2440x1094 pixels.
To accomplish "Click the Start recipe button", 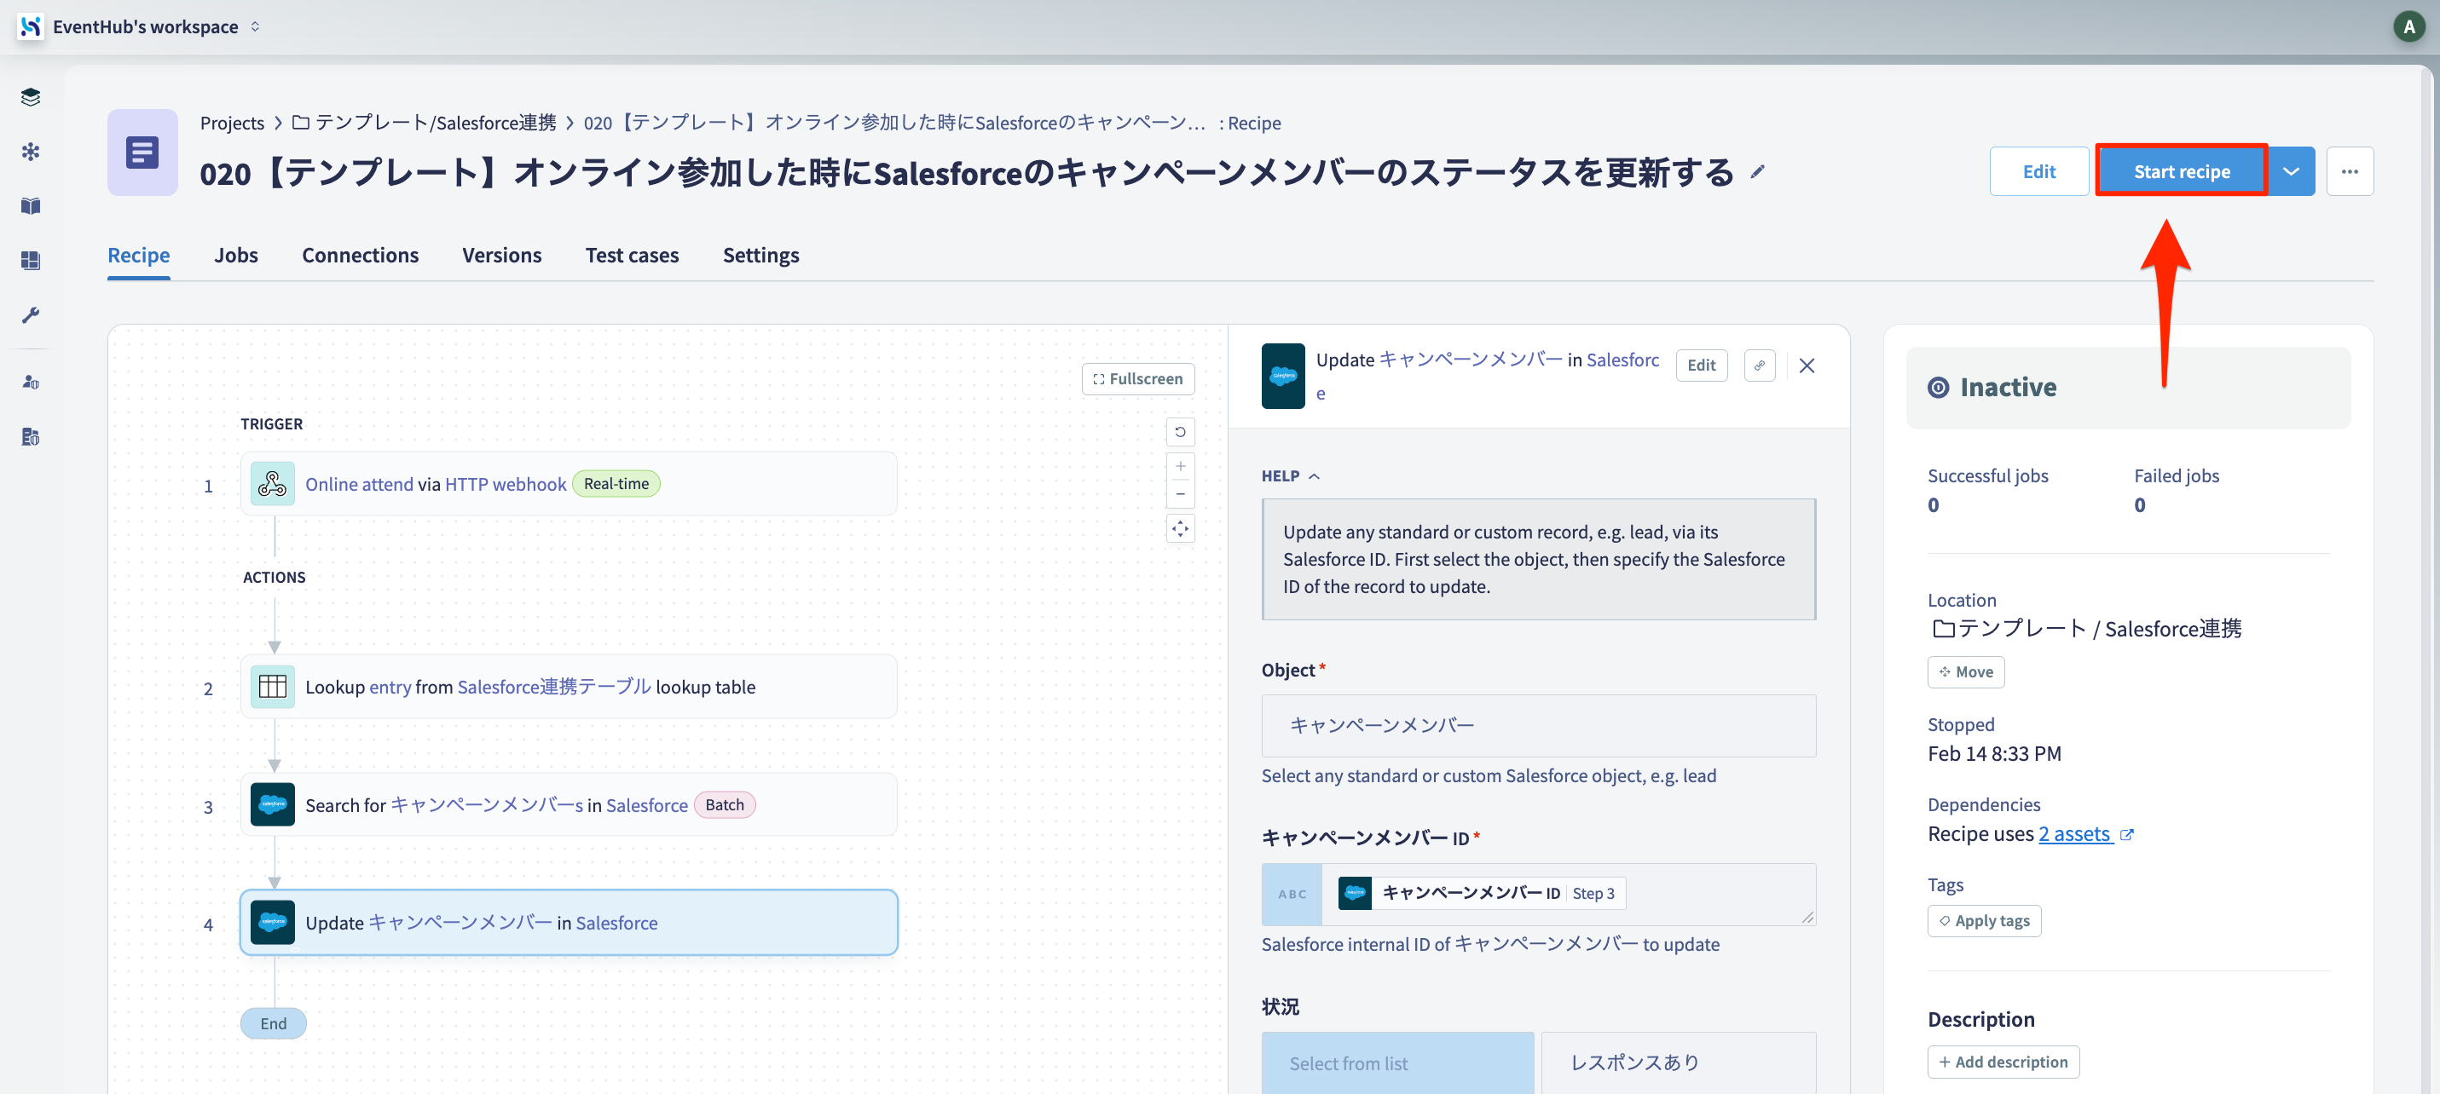I will [2182, 171].
